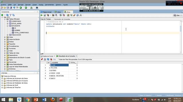This screenshot has width=183, height=102.
Task: Select the JULISSA cell in results
Action: point(59,68)
